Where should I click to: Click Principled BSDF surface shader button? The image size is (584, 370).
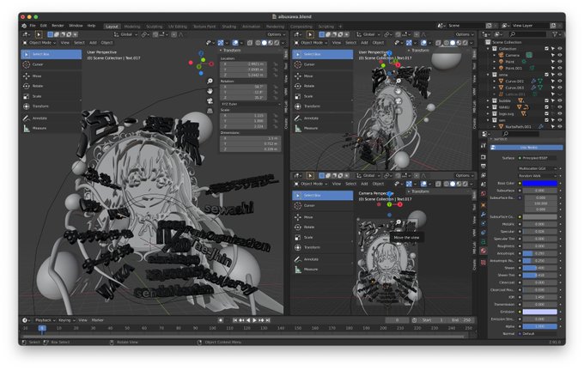(538, 158)
